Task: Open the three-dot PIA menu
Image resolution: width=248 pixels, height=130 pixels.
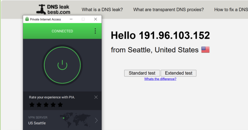Action: pyautogui.click(x=95, y=31)
